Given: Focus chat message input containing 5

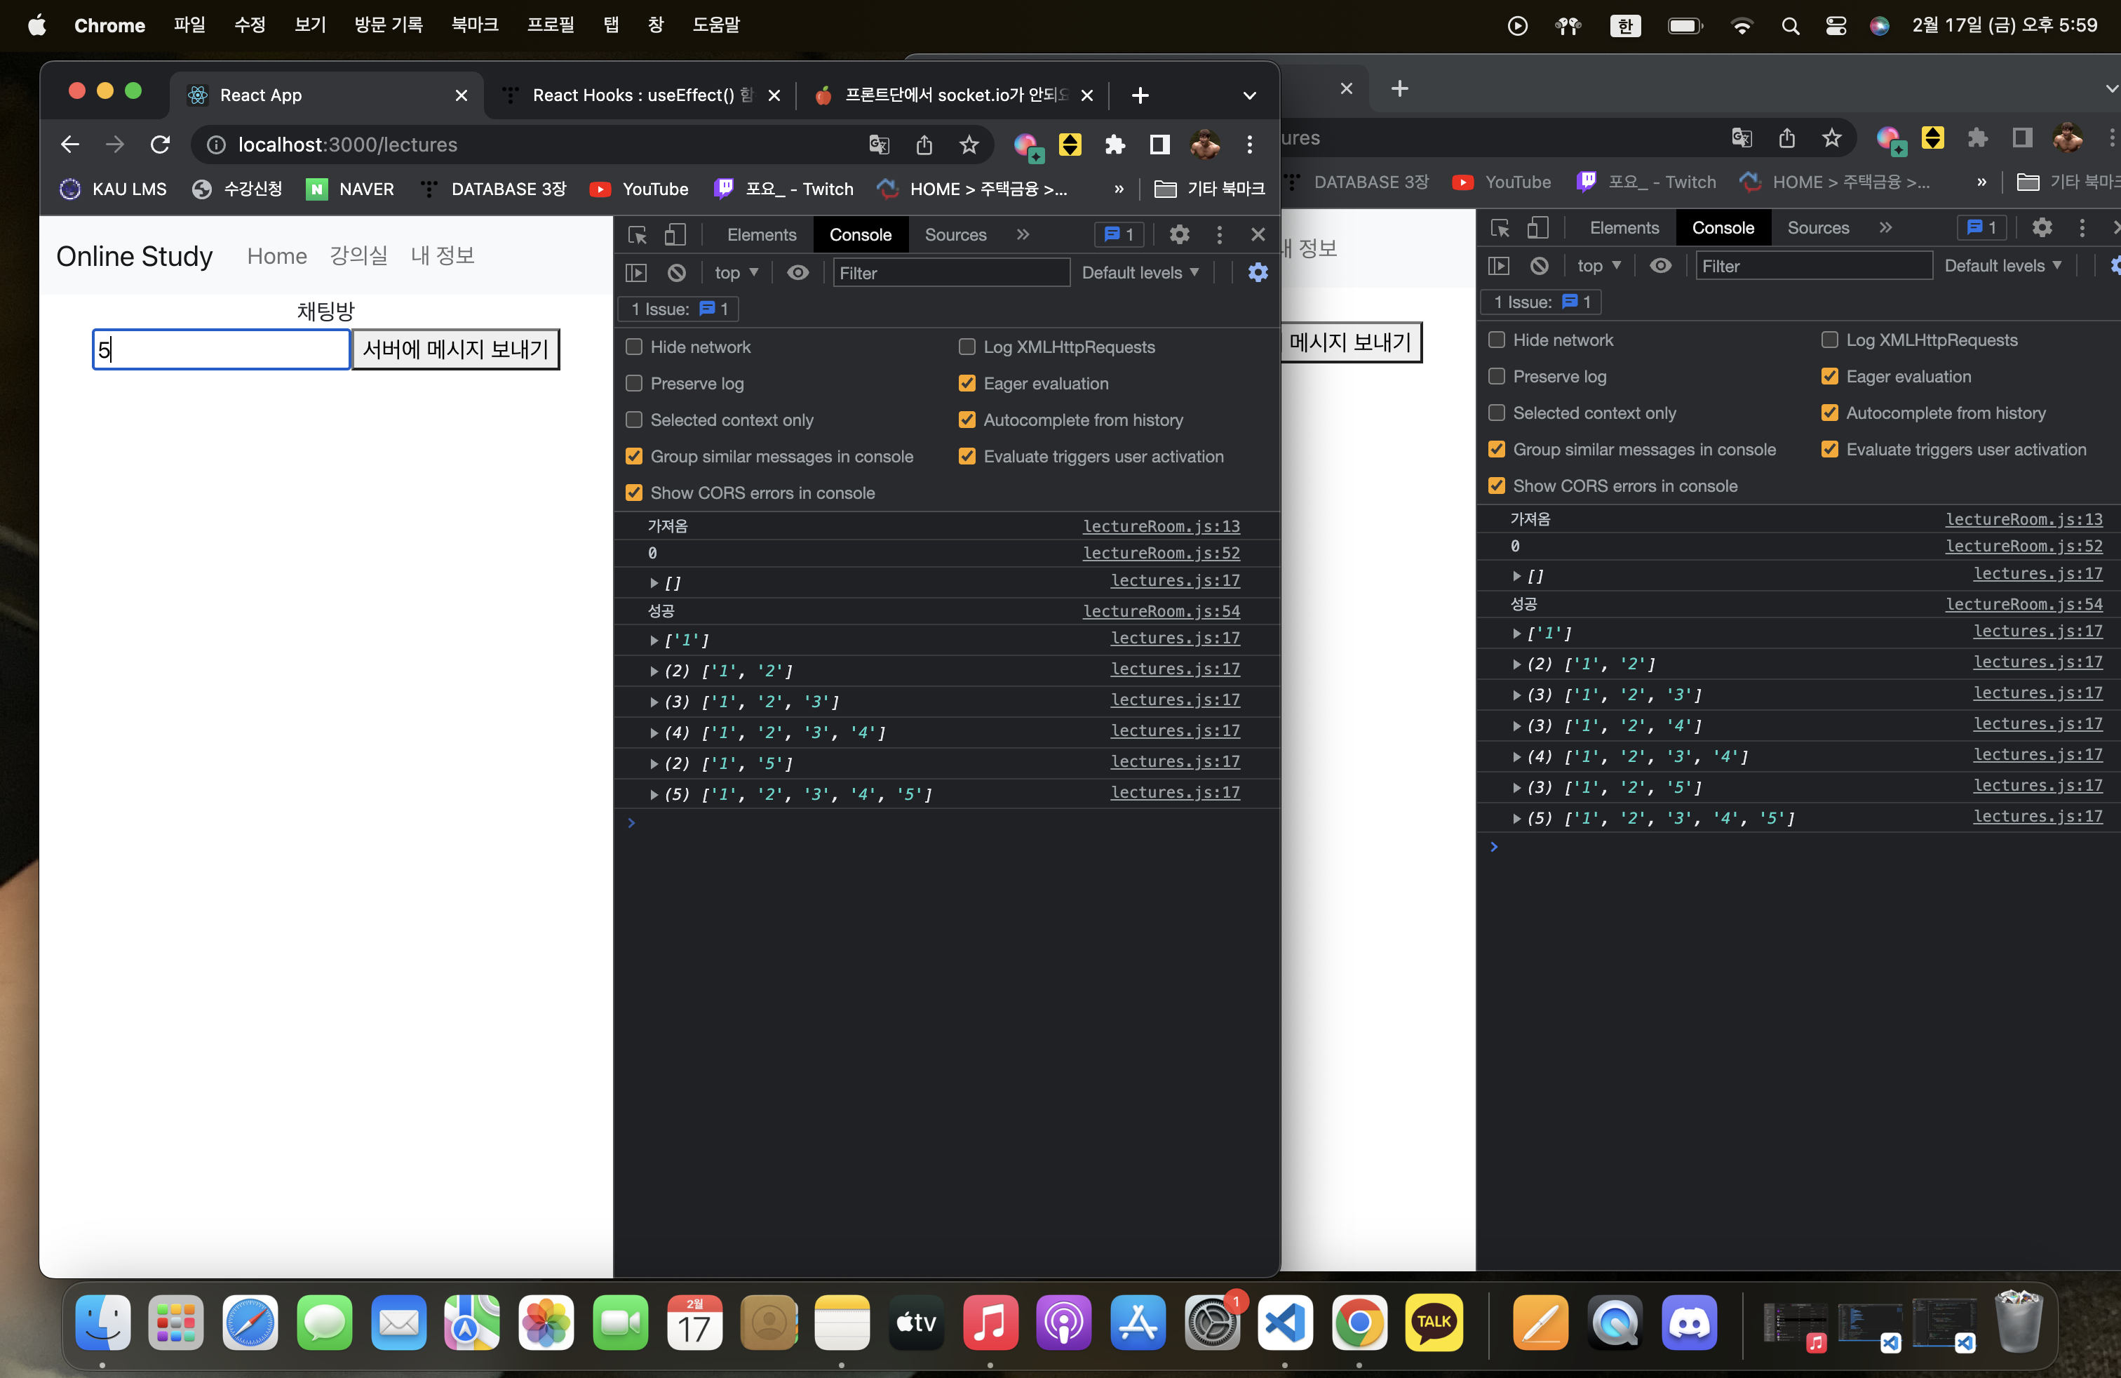Looking at the screenshot, I should coord(221,349).
